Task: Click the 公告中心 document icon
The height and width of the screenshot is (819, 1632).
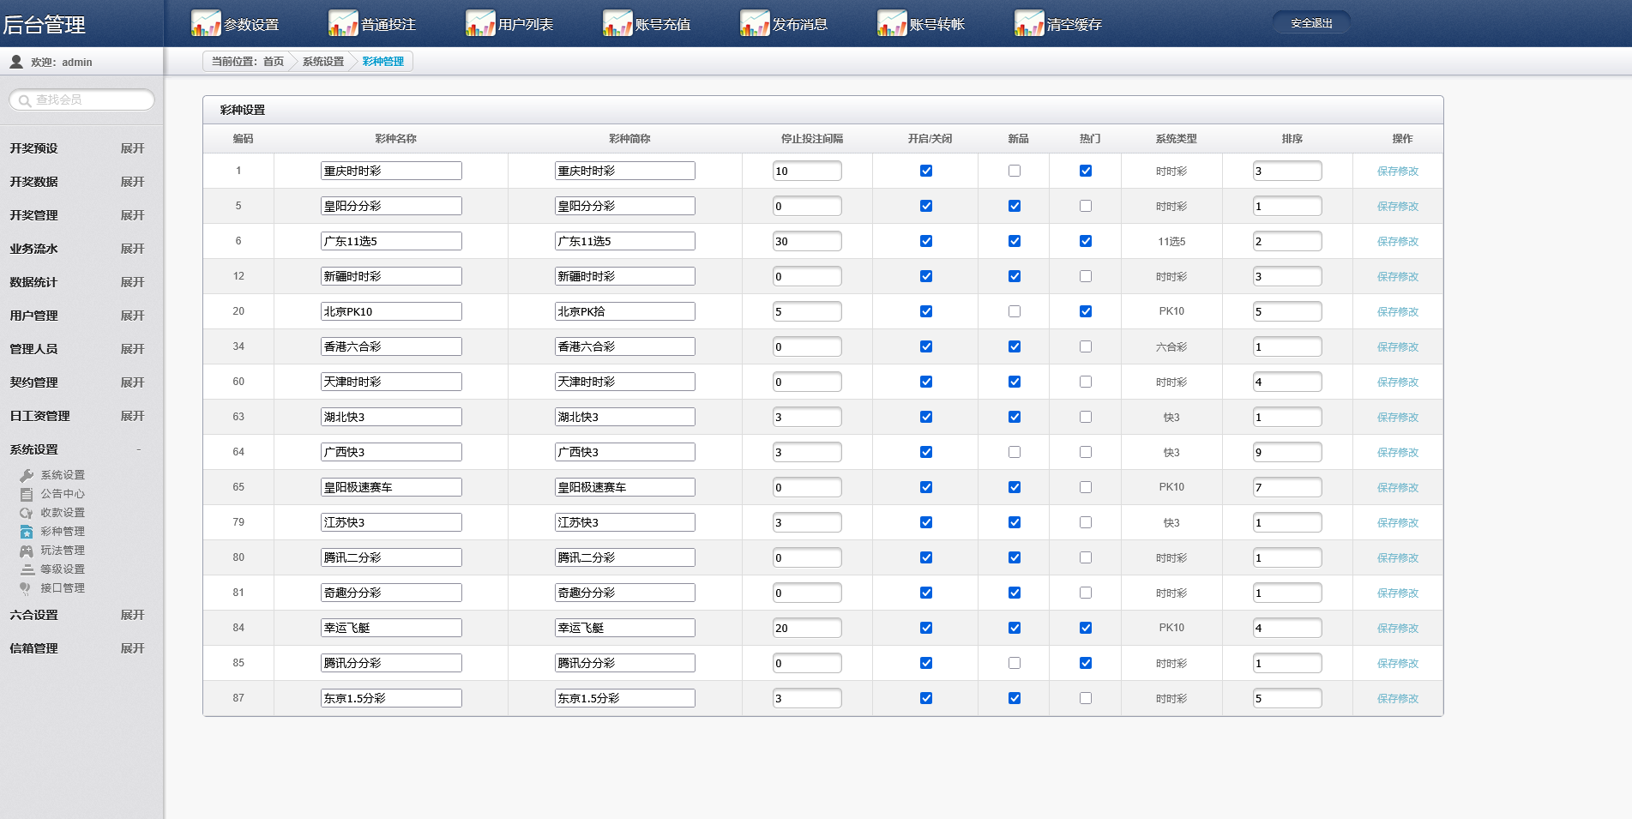Action: (x=27, y=494)
